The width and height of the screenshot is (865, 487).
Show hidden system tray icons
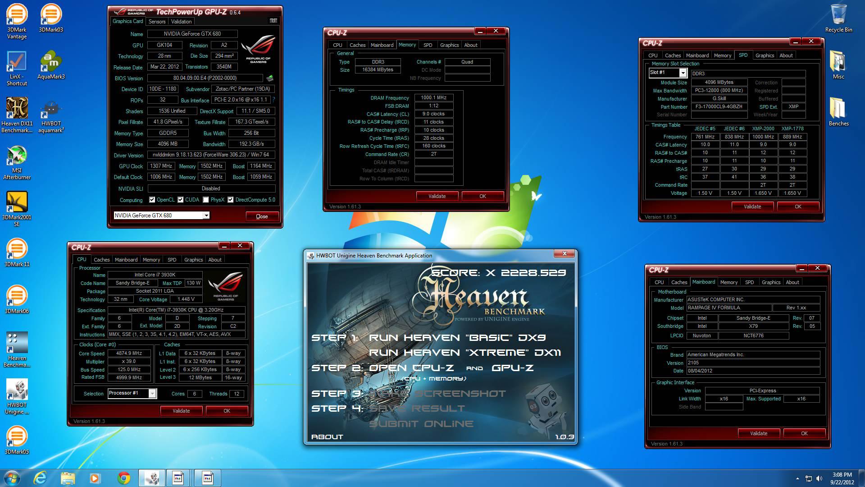click(797, 478)
